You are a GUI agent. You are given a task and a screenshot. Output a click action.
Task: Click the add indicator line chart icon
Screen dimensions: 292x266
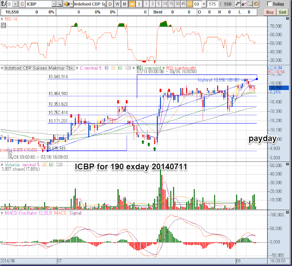pyautogui.click(x=244, y=4)
